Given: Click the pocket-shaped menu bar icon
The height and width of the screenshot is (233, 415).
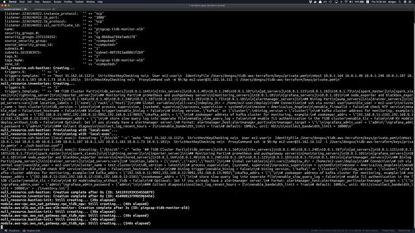Looking at the screenshot, I should 310,1.
